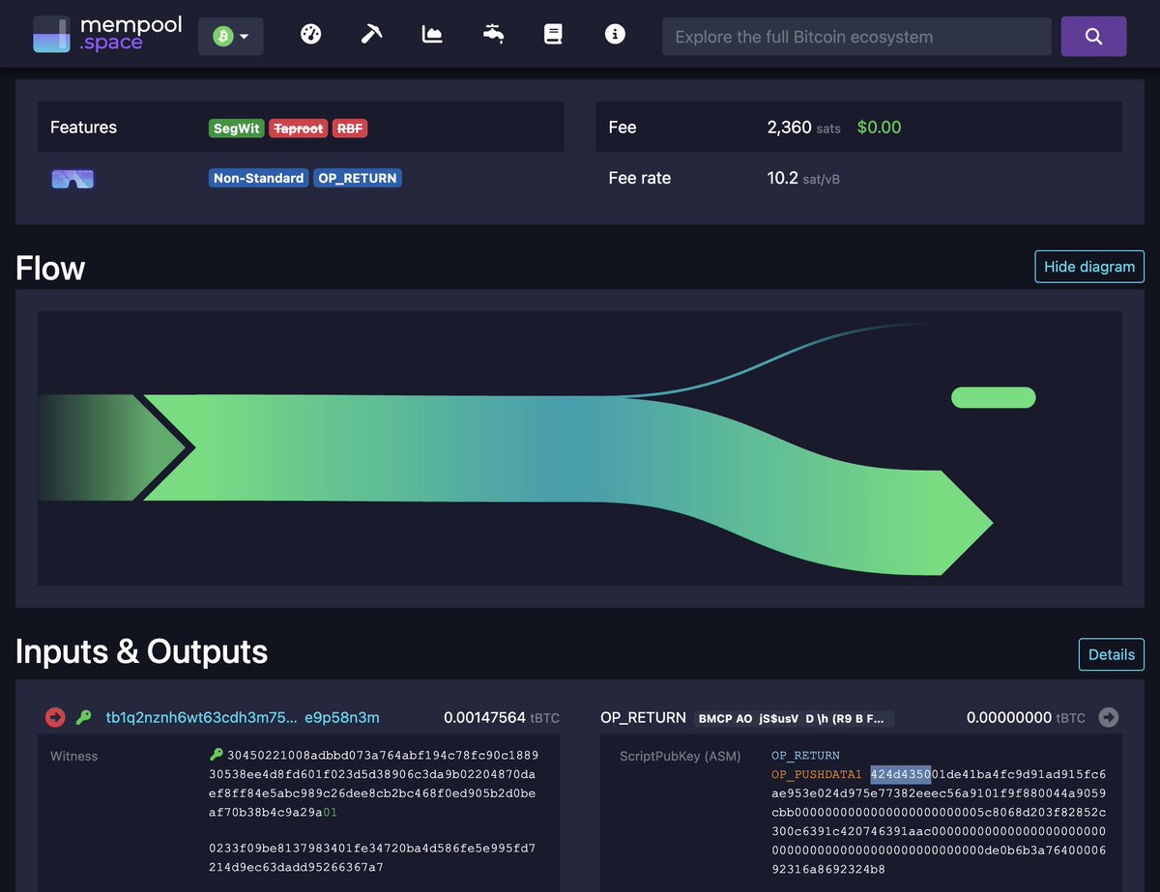Viewport: 1160px width, 892px height.
Task: Click the fee value 2,360 sats
Action: point(803,128)
